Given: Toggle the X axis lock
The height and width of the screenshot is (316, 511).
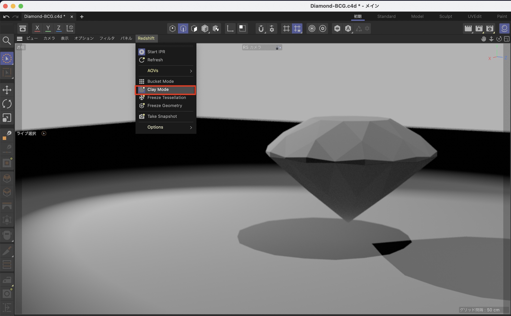Looking at the screenshot, I should 37,28.
